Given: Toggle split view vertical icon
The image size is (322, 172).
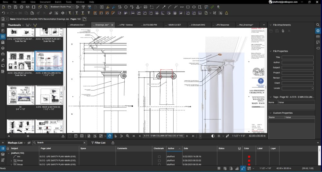Looking at the screenshot, I should (76, 136).
